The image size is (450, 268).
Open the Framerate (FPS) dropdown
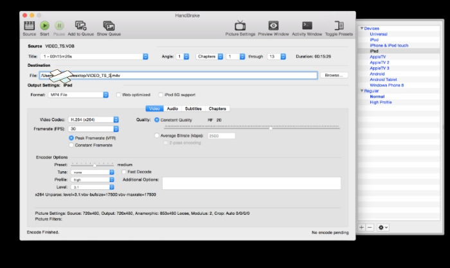pos(94,129)
